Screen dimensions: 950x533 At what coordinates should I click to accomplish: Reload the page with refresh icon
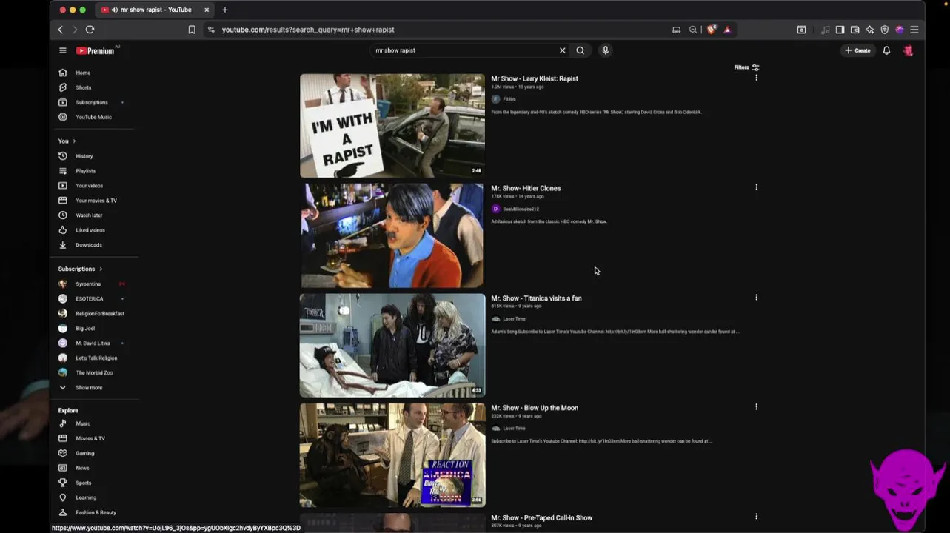(x=90, y=30)
